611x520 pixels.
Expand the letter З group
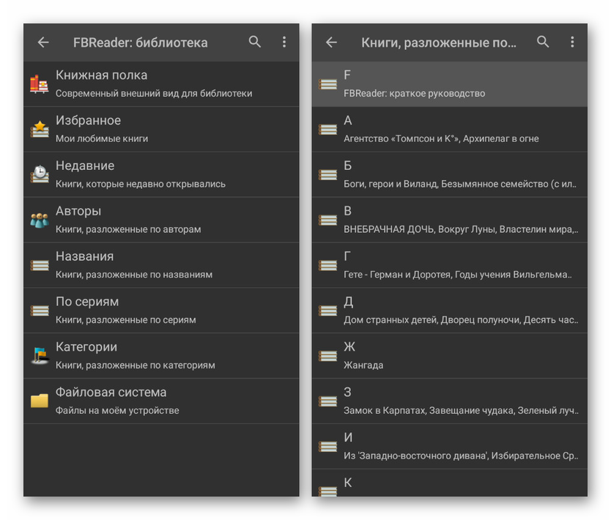pyautogui.click(x=450, y=401)
